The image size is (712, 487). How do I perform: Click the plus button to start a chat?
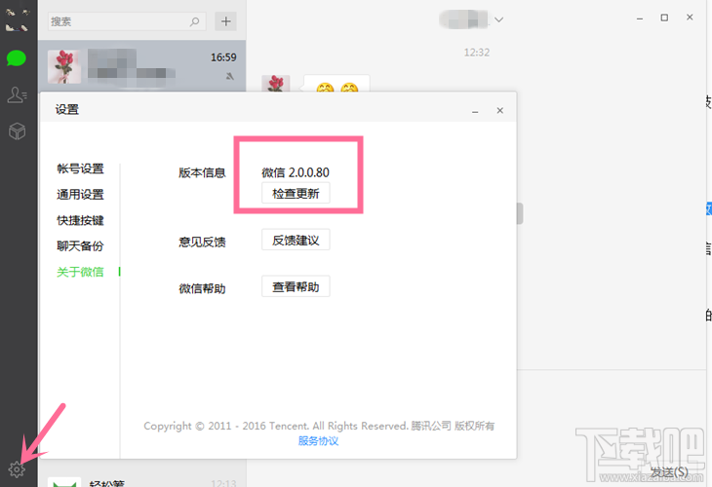pyautogui.click(x=225, y=21)
